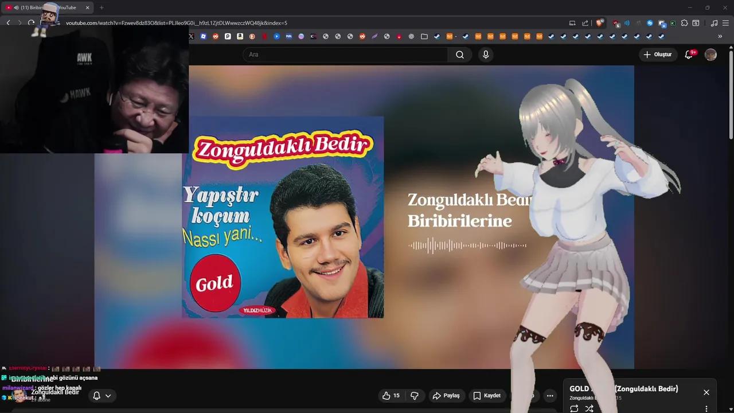
Task: Like the video with thumbs up
Action: click(x=391, y=396)
